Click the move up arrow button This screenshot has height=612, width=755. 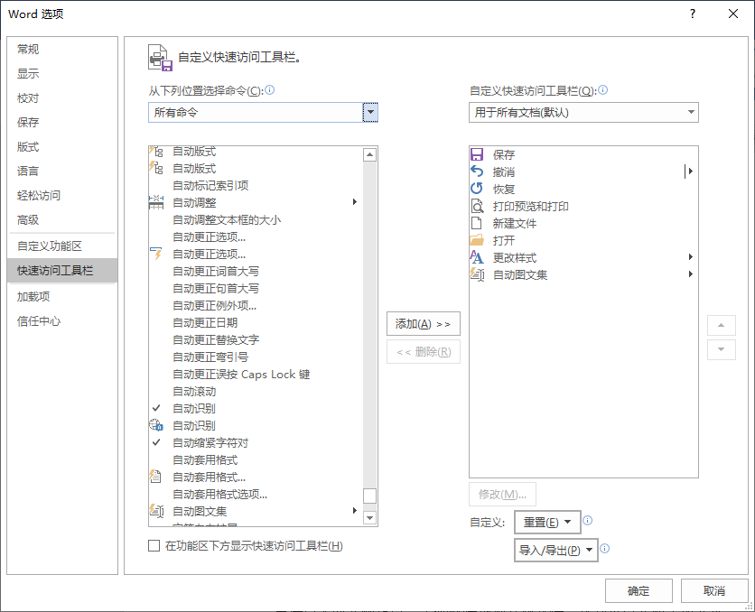(x=722, y=325)
